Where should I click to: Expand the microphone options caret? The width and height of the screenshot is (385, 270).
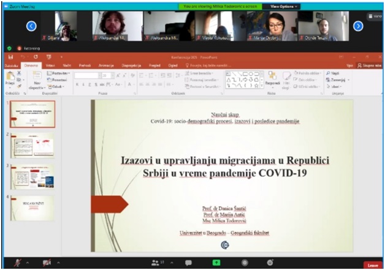pyautogui.click(x=26, y=263)
